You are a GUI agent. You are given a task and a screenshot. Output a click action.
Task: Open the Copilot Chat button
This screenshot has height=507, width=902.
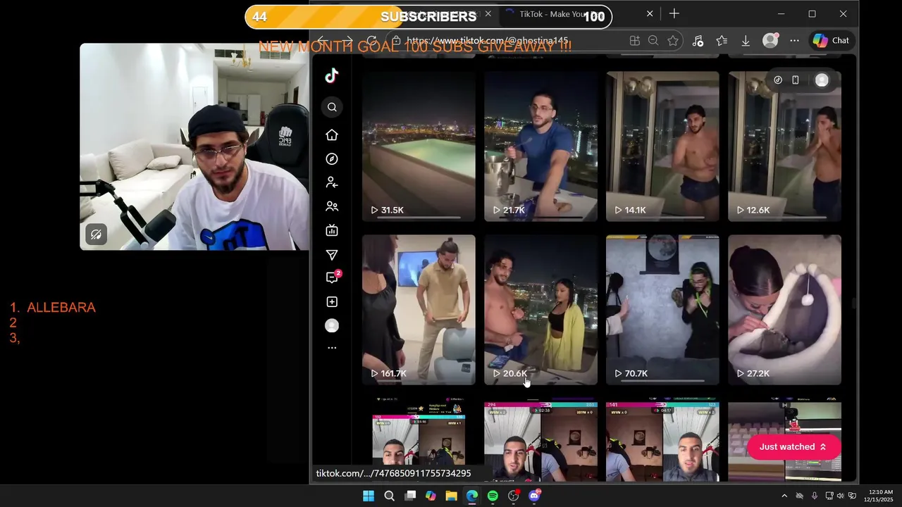[831, 41]
